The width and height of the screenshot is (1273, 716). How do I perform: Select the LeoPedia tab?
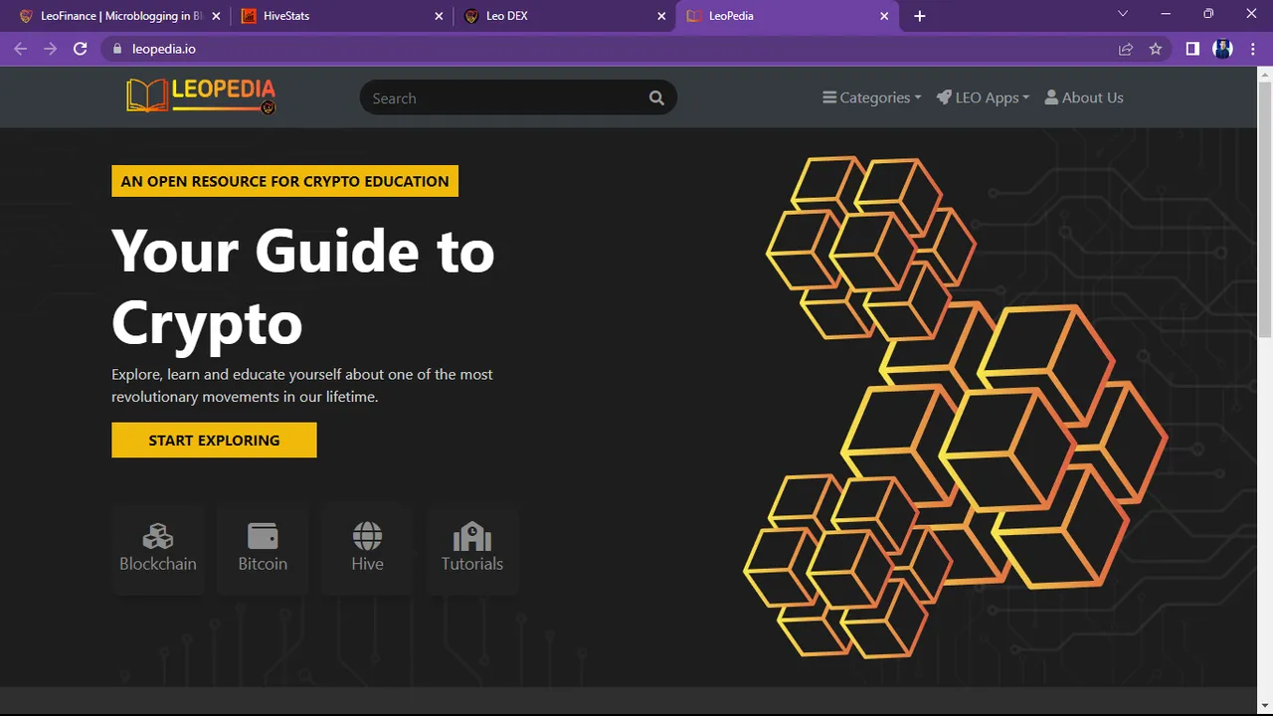point(788,16)
